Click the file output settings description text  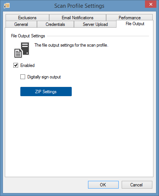71,45
